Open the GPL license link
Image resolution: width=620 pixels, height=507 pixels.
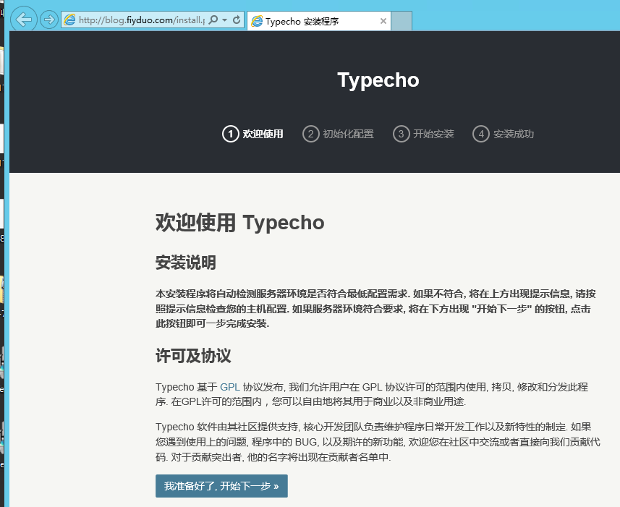230,387
